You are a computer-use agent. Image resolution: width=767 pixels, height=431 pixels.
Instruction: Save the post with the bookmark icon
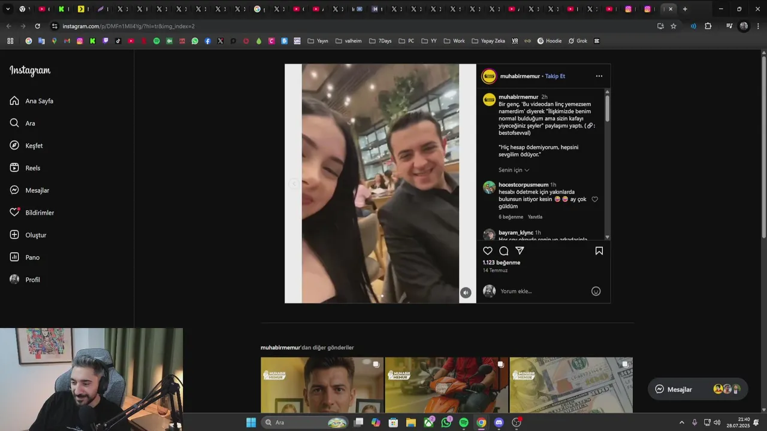[x=599, y=251]
